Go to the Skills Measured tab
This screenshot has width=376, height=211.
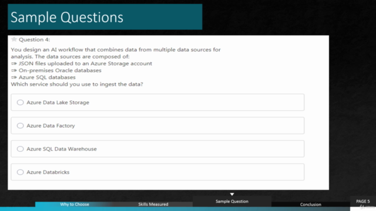(153, 205)
